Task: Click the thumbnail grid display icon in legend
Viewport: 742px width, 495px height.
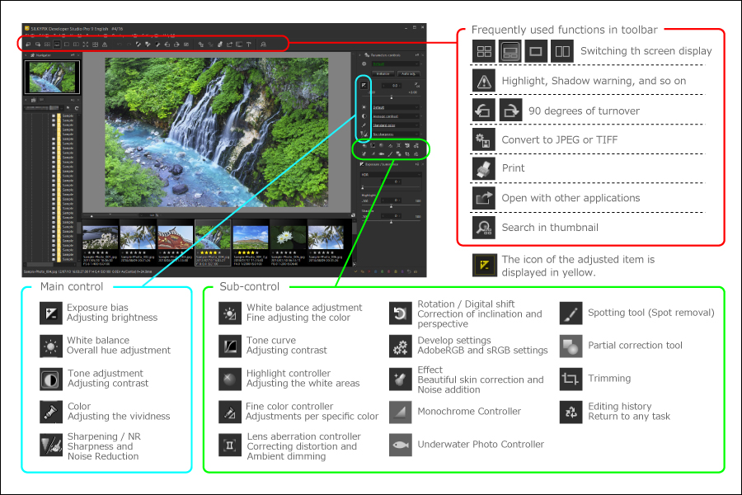Action: (x=484, y=51)
